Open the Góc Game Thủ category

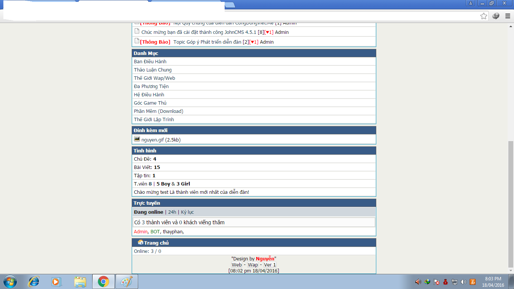(150, 103)
